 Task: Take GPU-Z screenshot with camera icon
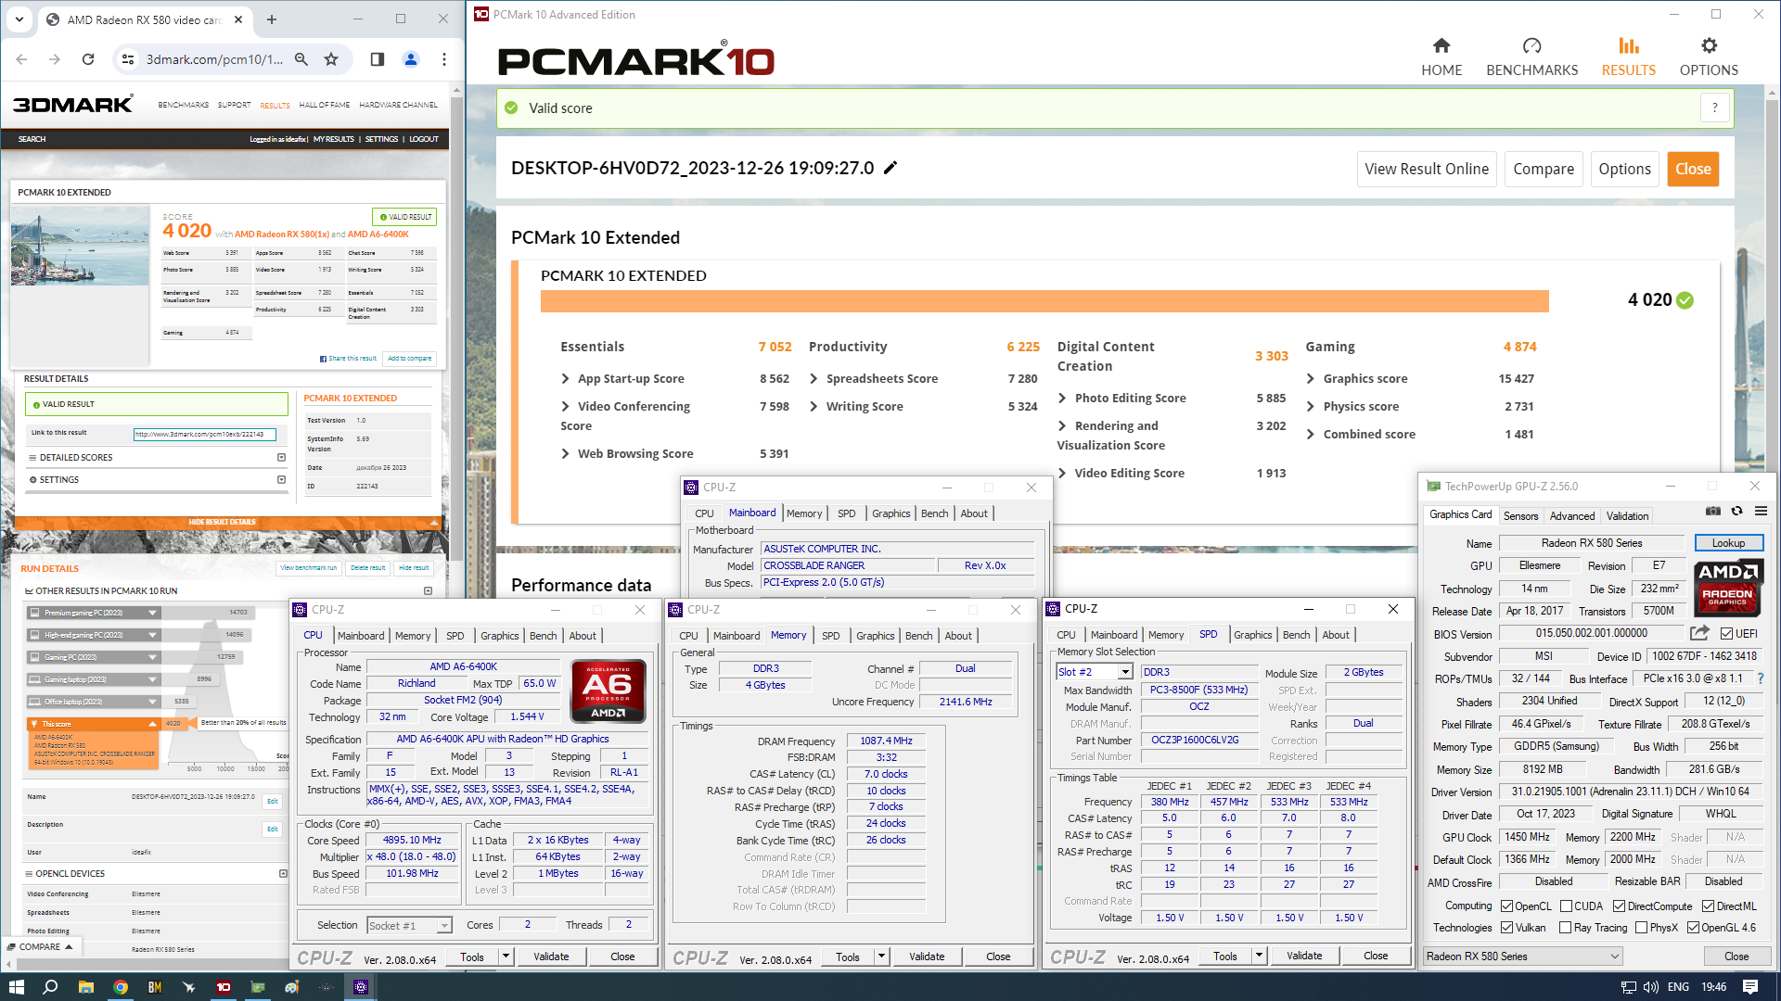(1713, 512)
